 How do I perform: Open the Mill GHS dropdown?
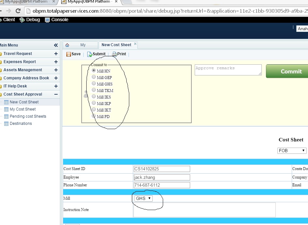[143, 198]
